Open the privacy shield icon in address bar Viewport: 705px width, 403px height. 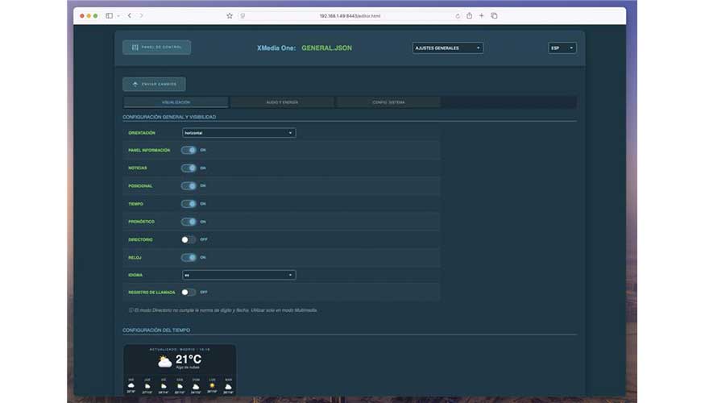[x=243, y=16]
